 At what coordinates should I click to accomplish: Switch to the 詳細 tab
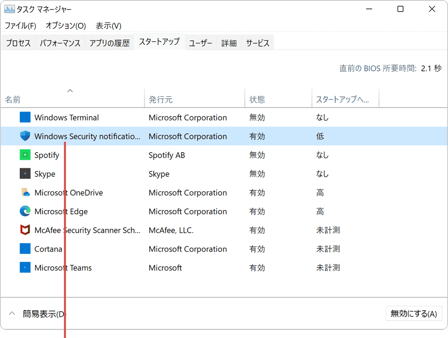pos(229,43)
